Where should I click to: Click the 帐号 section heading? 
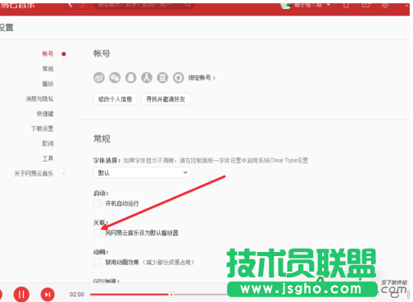pos(102,53)
